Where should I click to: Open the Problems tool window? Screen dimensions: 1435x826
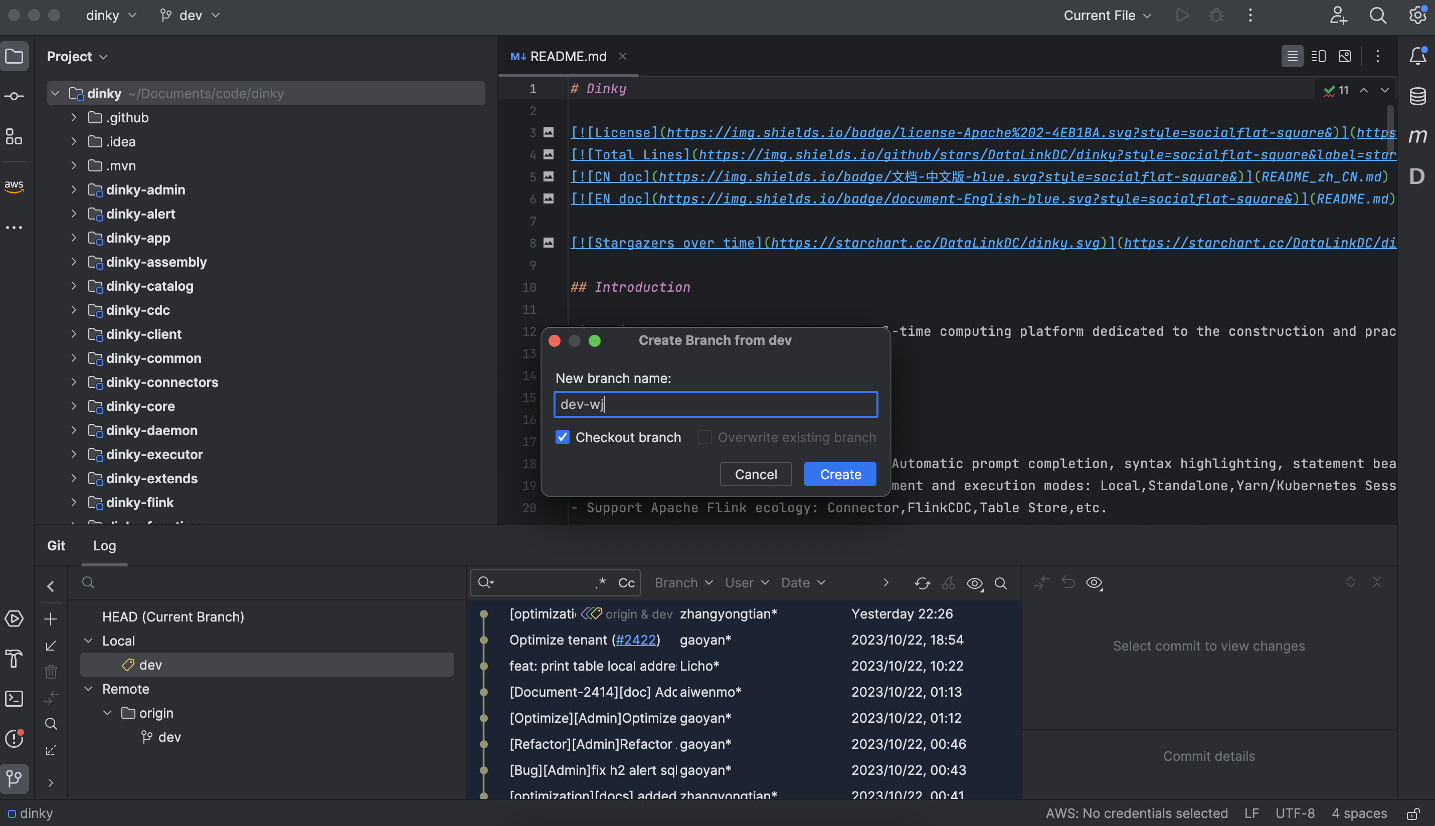point(14,739)
